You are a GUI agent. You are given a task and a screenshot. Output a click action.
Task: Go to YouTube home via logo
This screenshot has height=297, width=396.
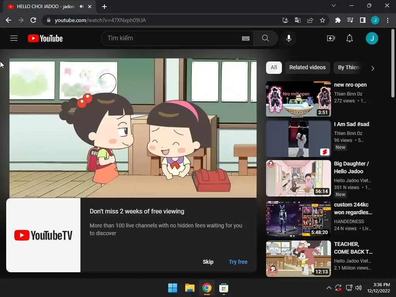45,38
